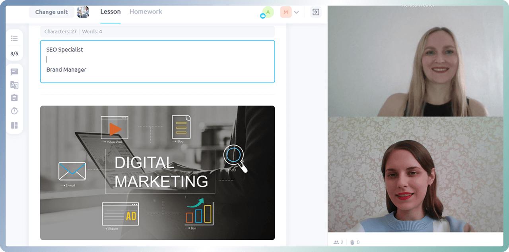Screen dimensions: 509x252
Task: Click the unit cover thumbnail
Action: coord(83,12)
